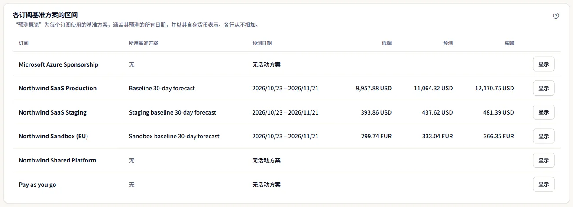Click the 预测 column header

click(448, 44)
